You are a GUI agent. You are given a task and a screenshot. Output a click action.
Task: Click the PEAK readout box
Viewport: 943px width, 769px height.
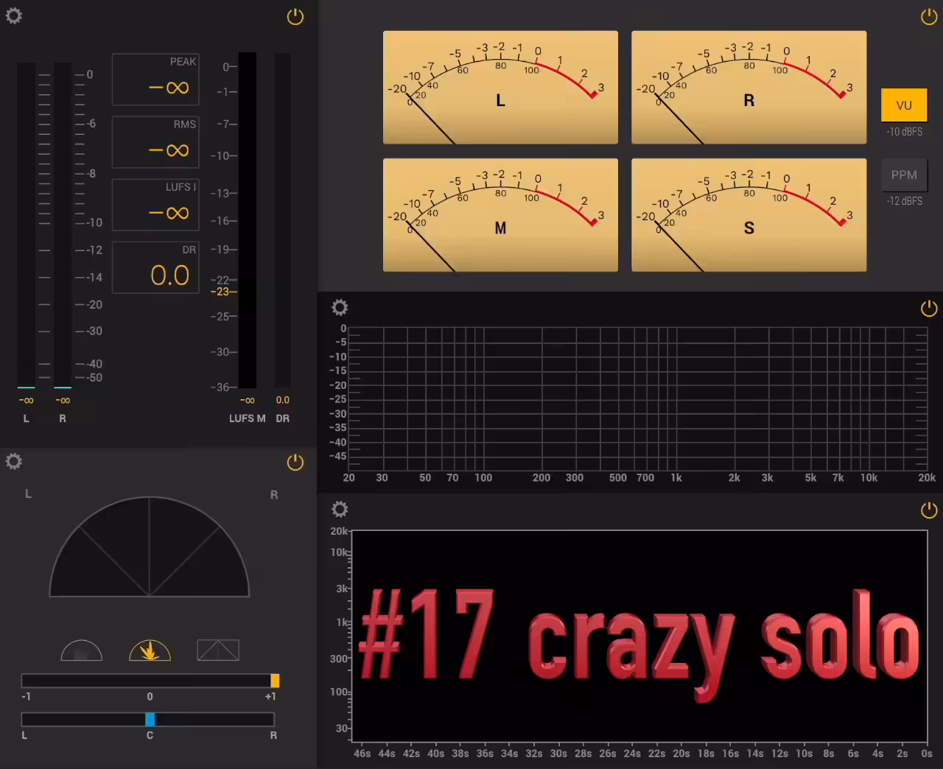click(155, 80)
